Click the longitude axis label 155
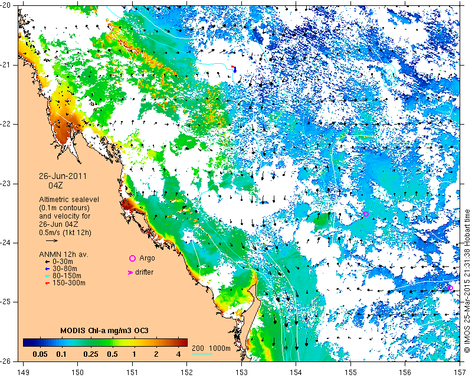This screenshot has height=378, width=472. pos(350,372)
